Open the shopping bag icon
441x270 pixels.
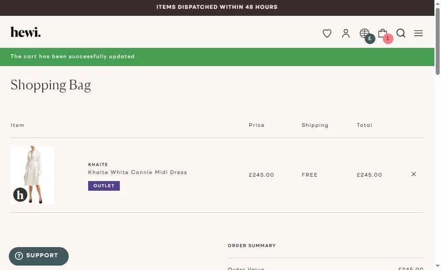click(382, 33)
